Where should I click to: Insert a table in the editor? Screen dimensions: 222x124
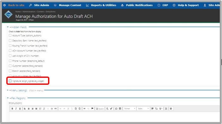[x=120, y=108]
